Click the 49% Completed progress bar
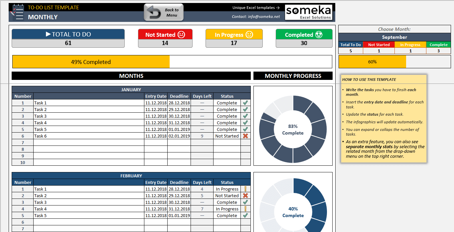454x232 pixels. click(x=172, y=62)
